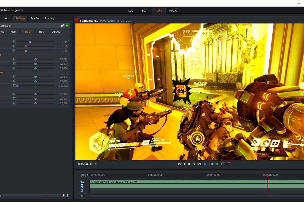Toggle the A2 audio track
The image size is (304, 202).
point(82,187)
